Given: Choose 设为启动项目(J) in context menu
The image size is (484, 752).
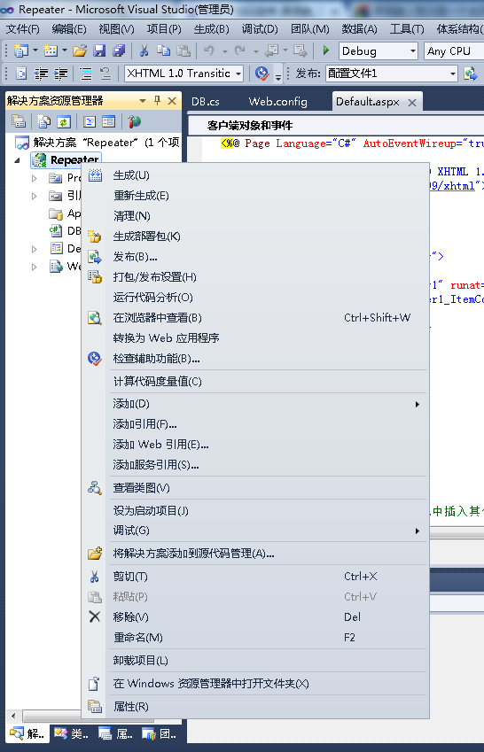Looking at the screenshot, I should click(x=255, y=511).
